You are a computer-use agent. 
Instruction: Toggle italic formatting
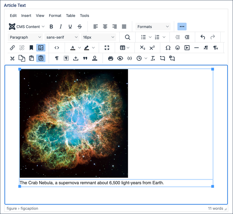(61, 27)
